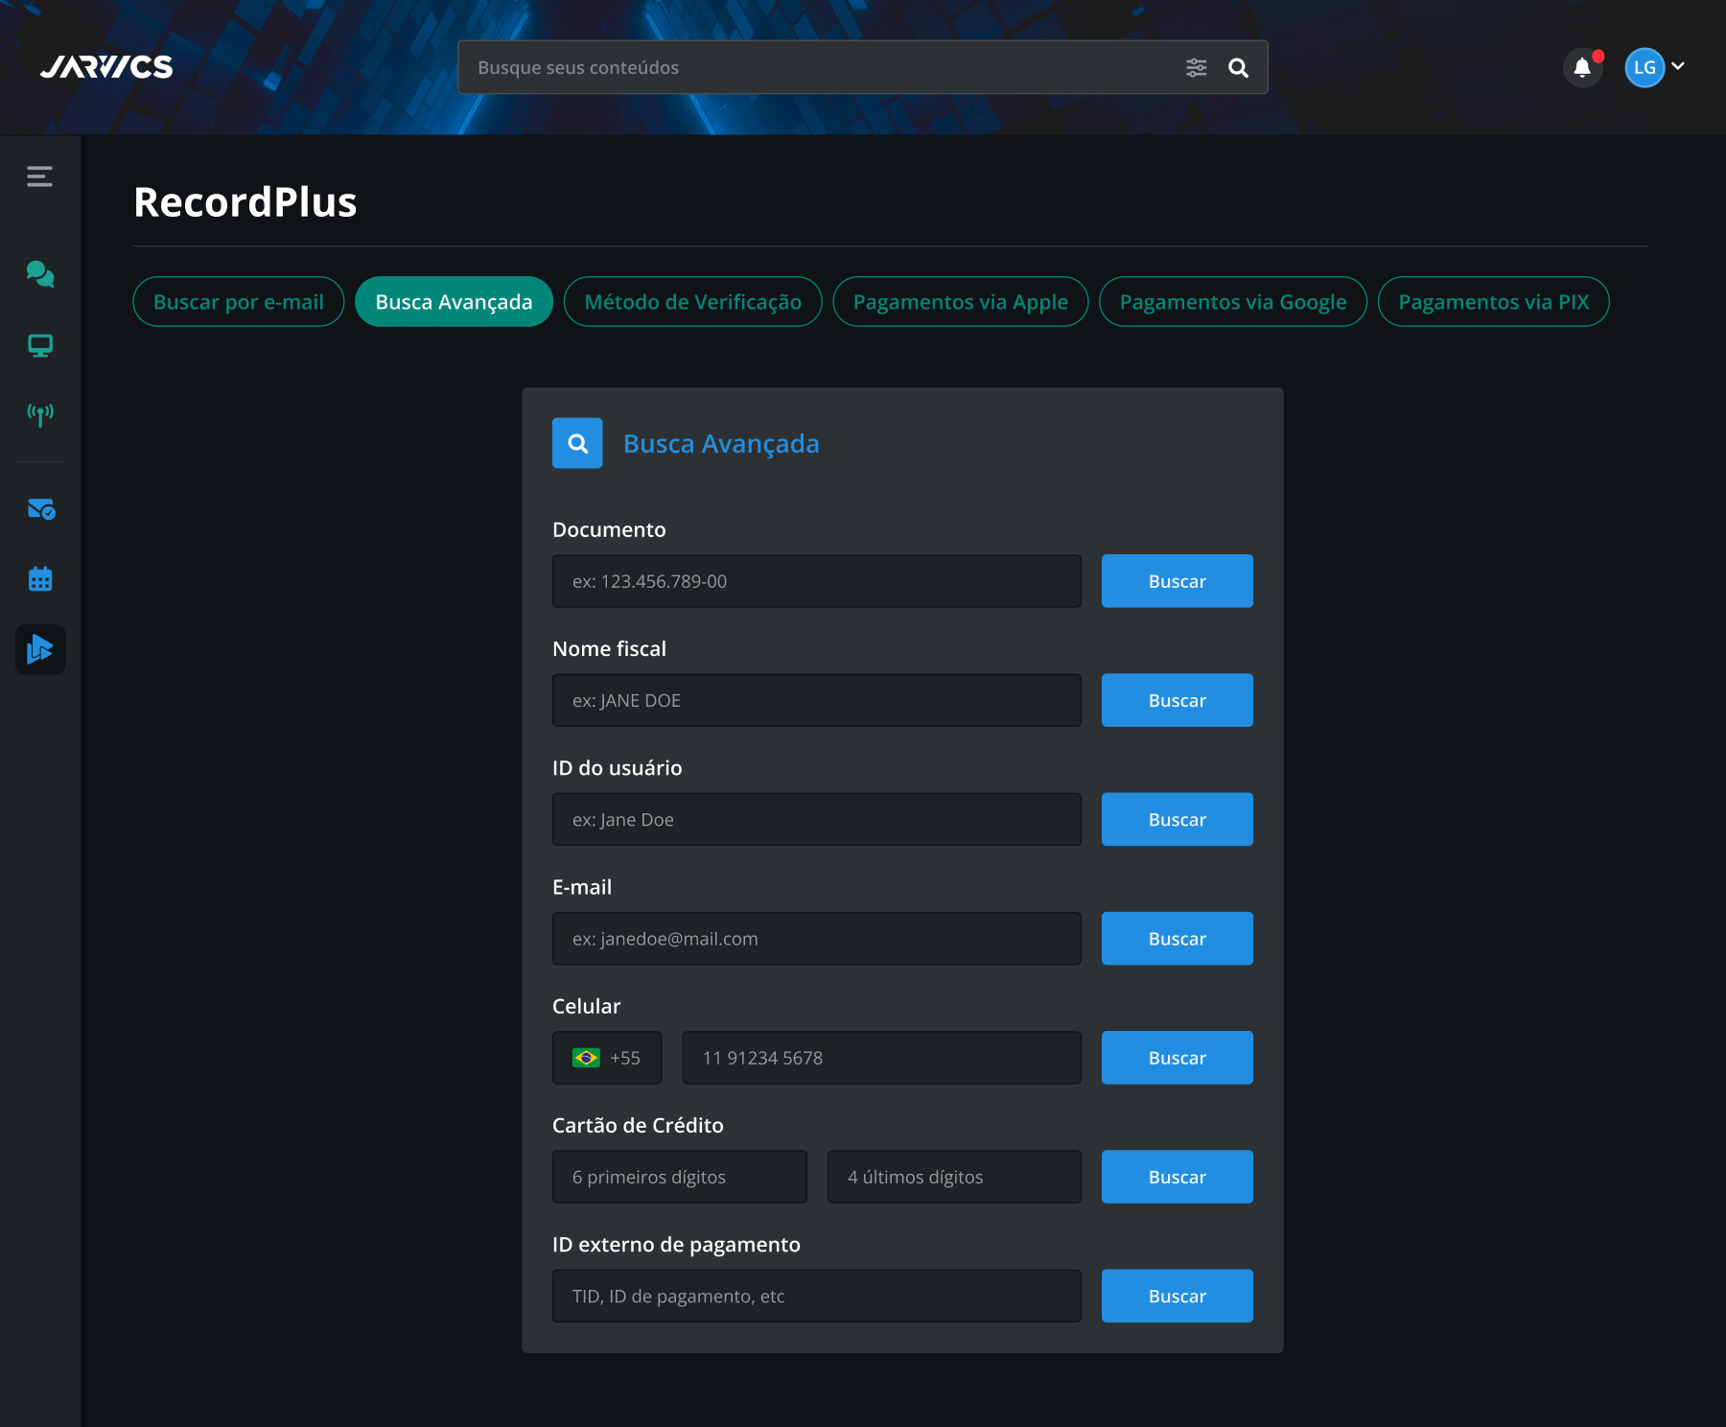This screenshot has width=1726, height=1427.
Task: Open the RecordPlus play sidebar icon
Action: (x=40, y=649)
